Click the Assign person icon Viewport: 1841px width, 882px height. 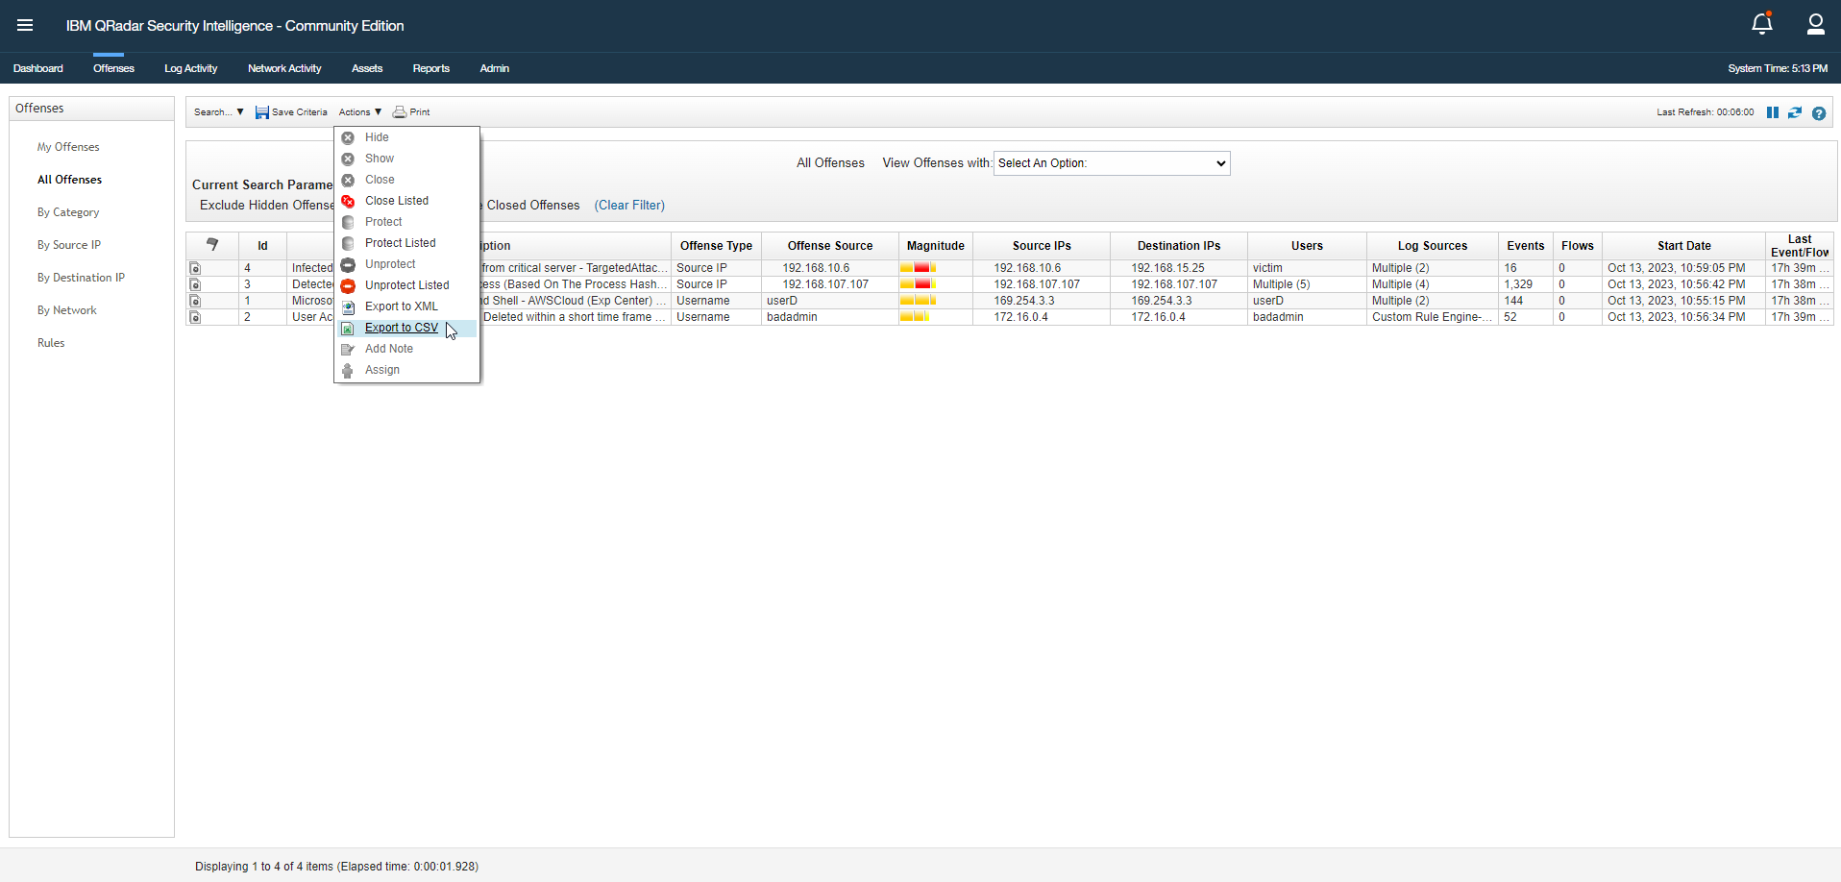(348, 370)
